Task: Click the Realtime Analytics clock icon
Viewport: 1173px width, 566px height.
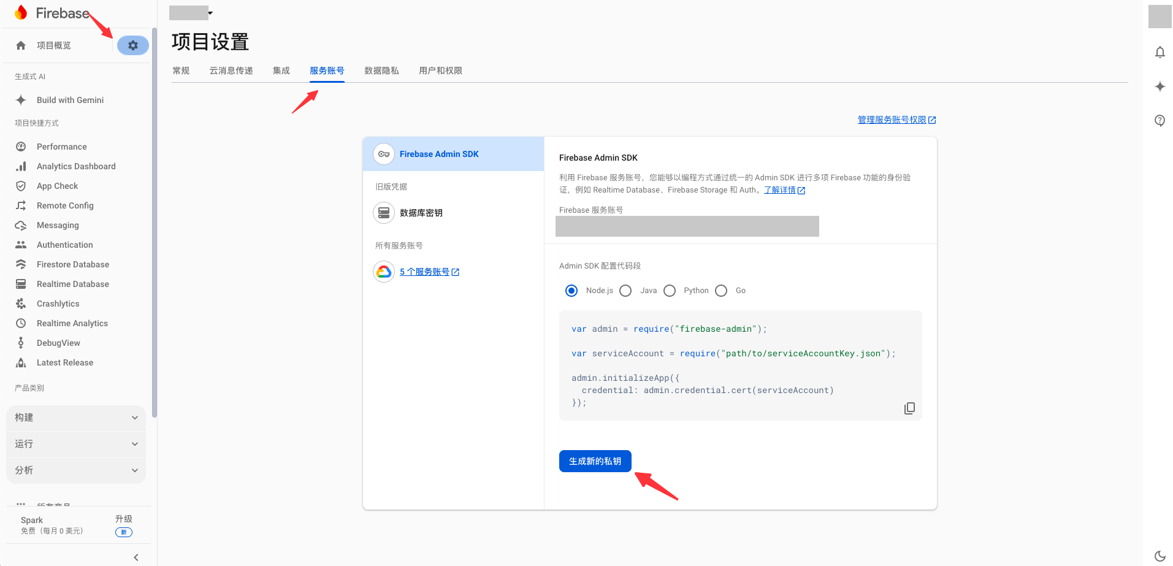Action: tap(21, 323)
